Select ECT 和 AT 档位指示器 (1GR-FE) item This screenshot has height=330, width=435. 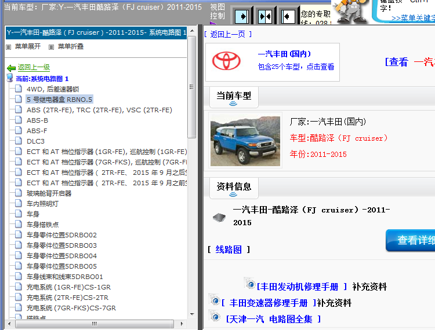107,152
